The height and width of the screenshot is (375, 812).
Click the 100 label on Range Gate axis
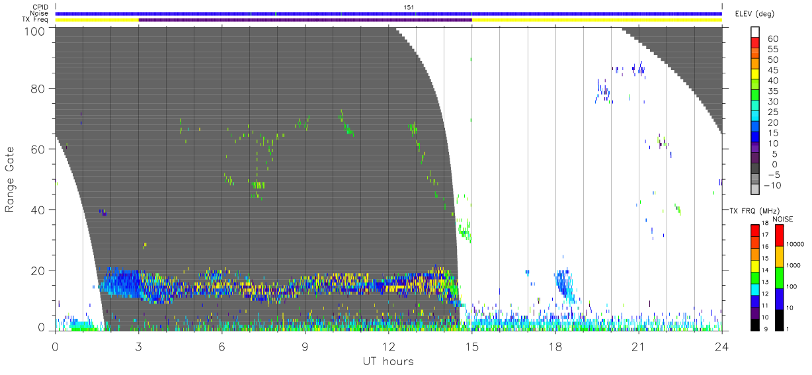click(x=35, y=30)
